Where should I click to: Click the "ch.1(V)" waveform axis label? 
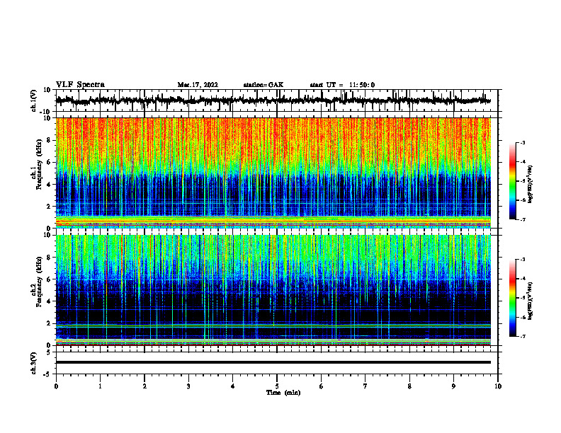tap(34, 100)
